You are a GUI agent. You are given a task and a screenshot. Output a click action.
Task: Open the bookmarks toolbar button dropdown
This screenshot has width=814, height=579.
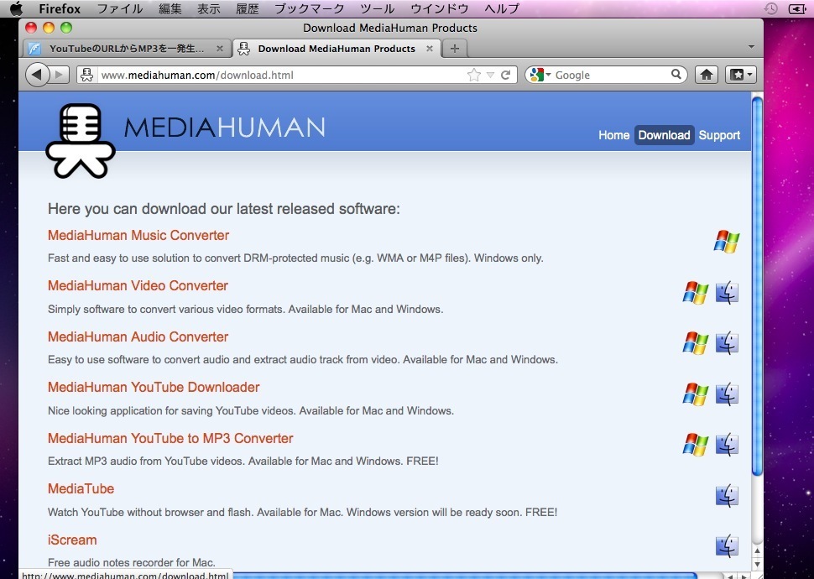pyautogui.click(x=741, y=75)
